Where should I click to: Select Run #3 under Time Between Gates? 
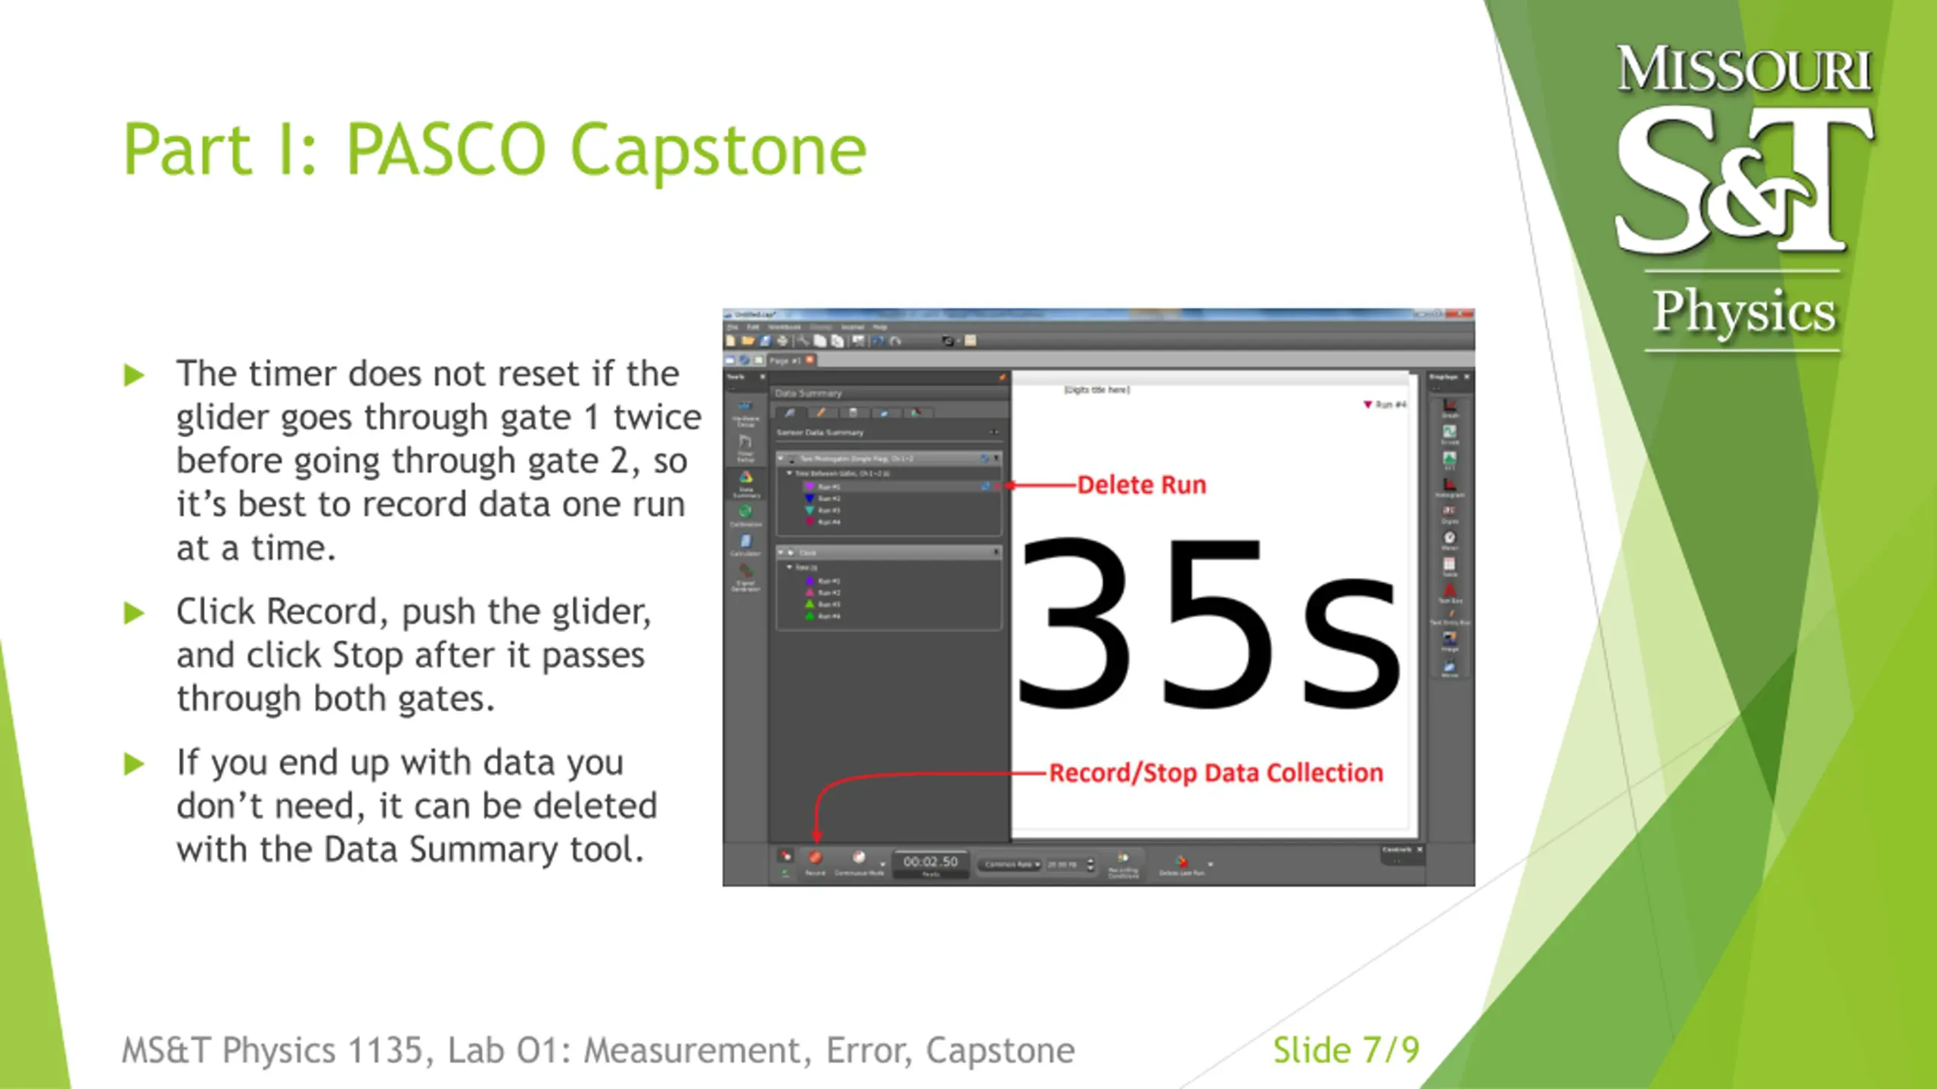829,510
